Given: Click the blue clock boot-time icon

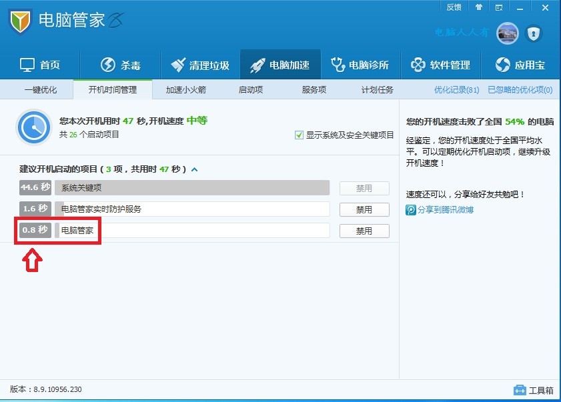Looking at the screenshot, I should (x=33, y=128).
